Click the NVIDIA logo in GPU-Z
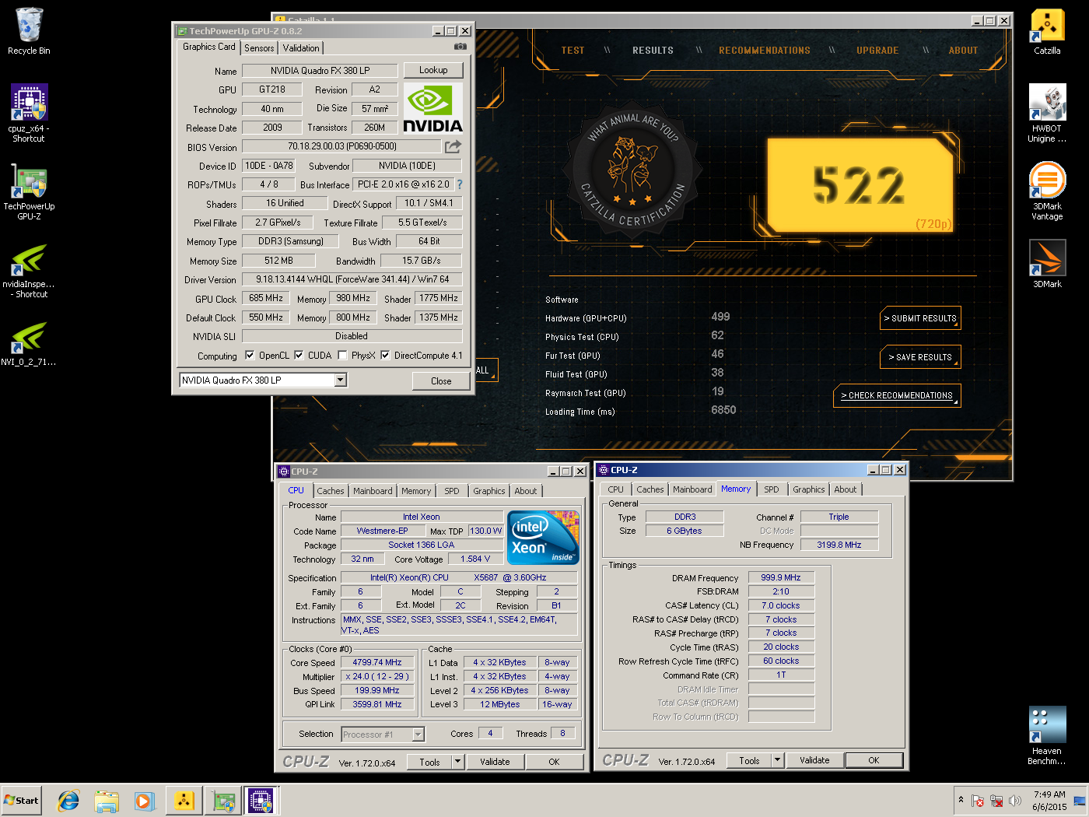1089x817 pixels. (x=432, y=108)
